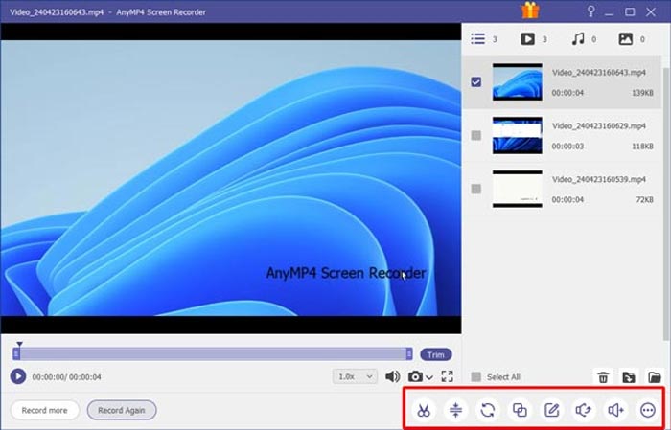Image resolution: width=671 pixels, height=430 pixels.
Task: Enter fullscreen preview mode
Action: click(x=448, y=376)
